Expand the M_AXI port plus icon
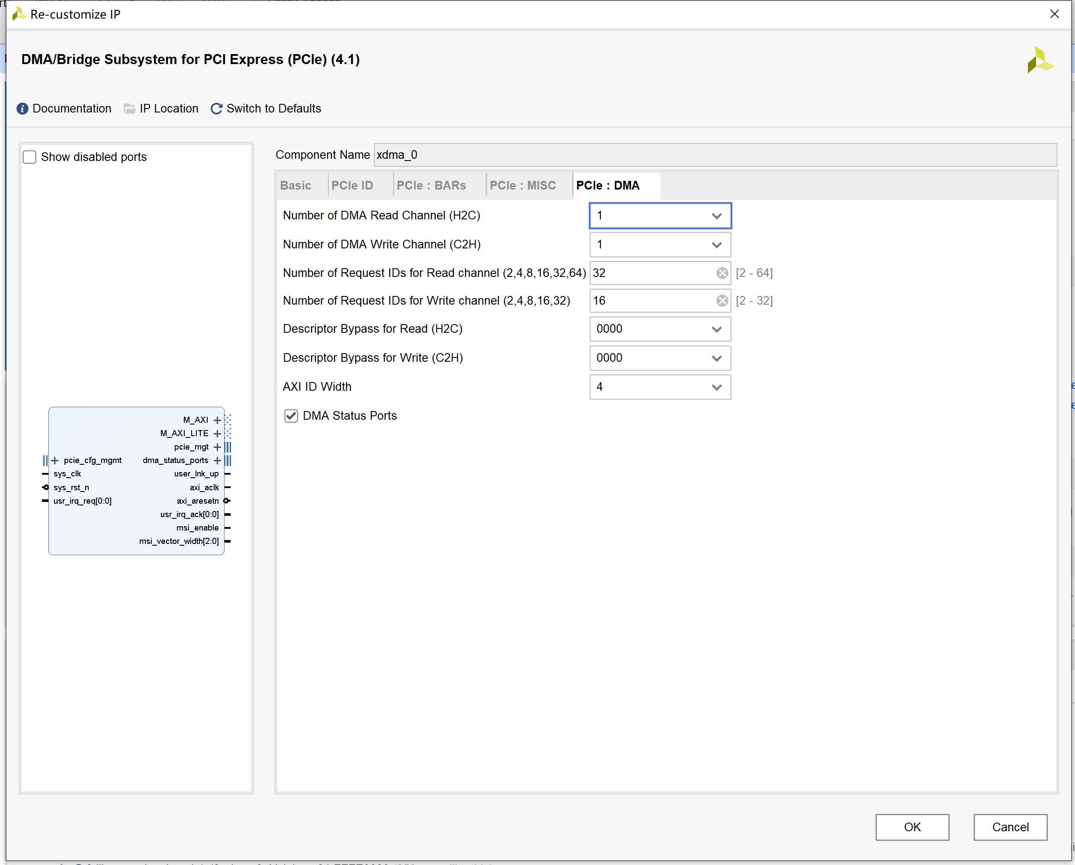The height and width of the screenshot is (865, 1075). [218, 420]
